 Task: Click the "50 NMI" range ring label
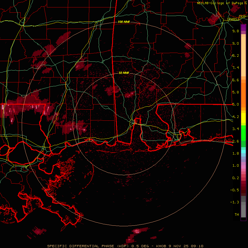[x=124, y=73]
